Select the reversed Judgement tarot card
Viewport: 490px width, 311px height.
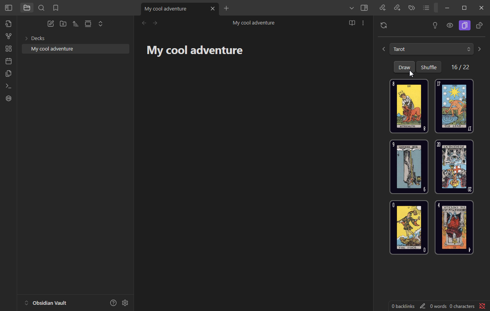point(454,167)
